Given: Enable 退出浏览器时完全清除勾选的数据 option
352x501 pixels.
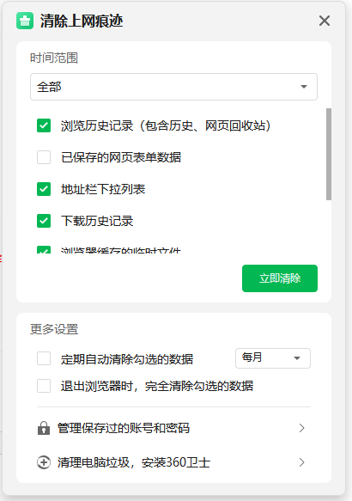Looking at the screenshot, I should pos(44,386).
